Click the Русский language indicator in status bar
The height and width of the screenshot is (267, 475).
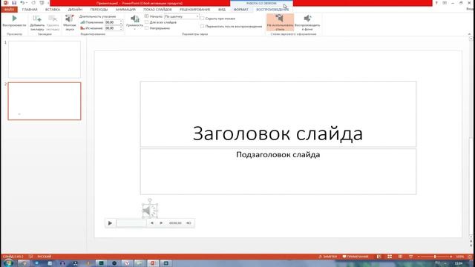click(45, 257)
